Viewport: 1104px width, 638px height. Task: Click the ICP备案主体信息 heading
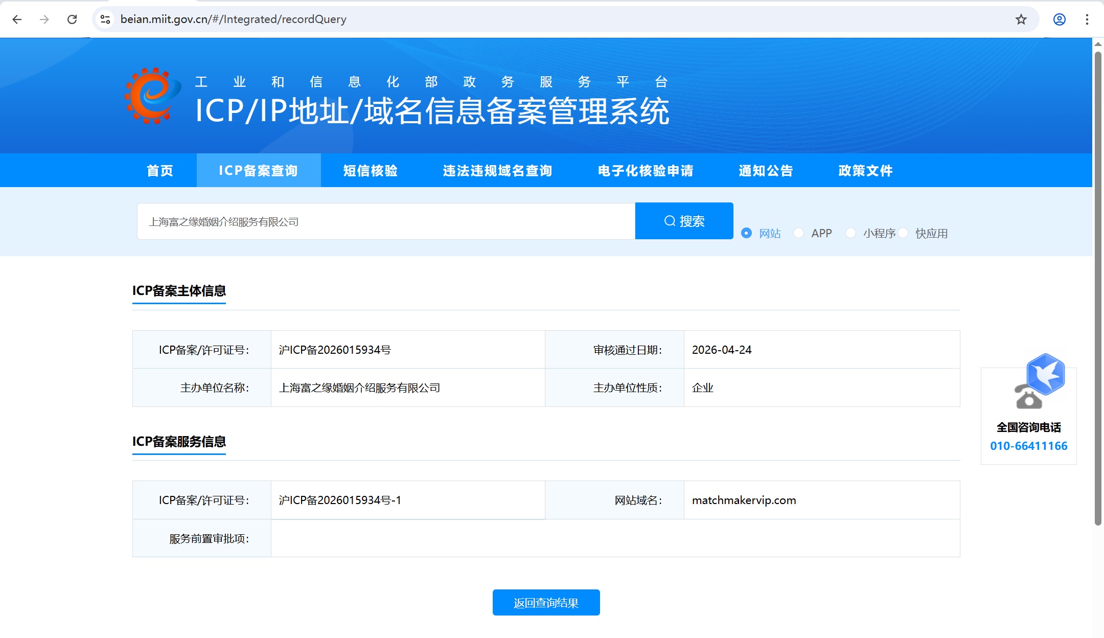click(179, 290)
